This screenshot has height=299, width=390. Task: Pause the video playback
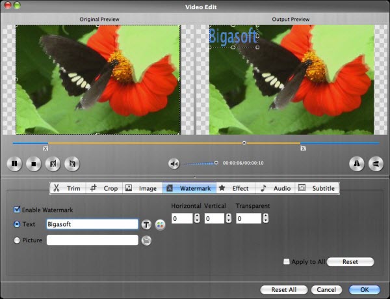pos(14,164)
